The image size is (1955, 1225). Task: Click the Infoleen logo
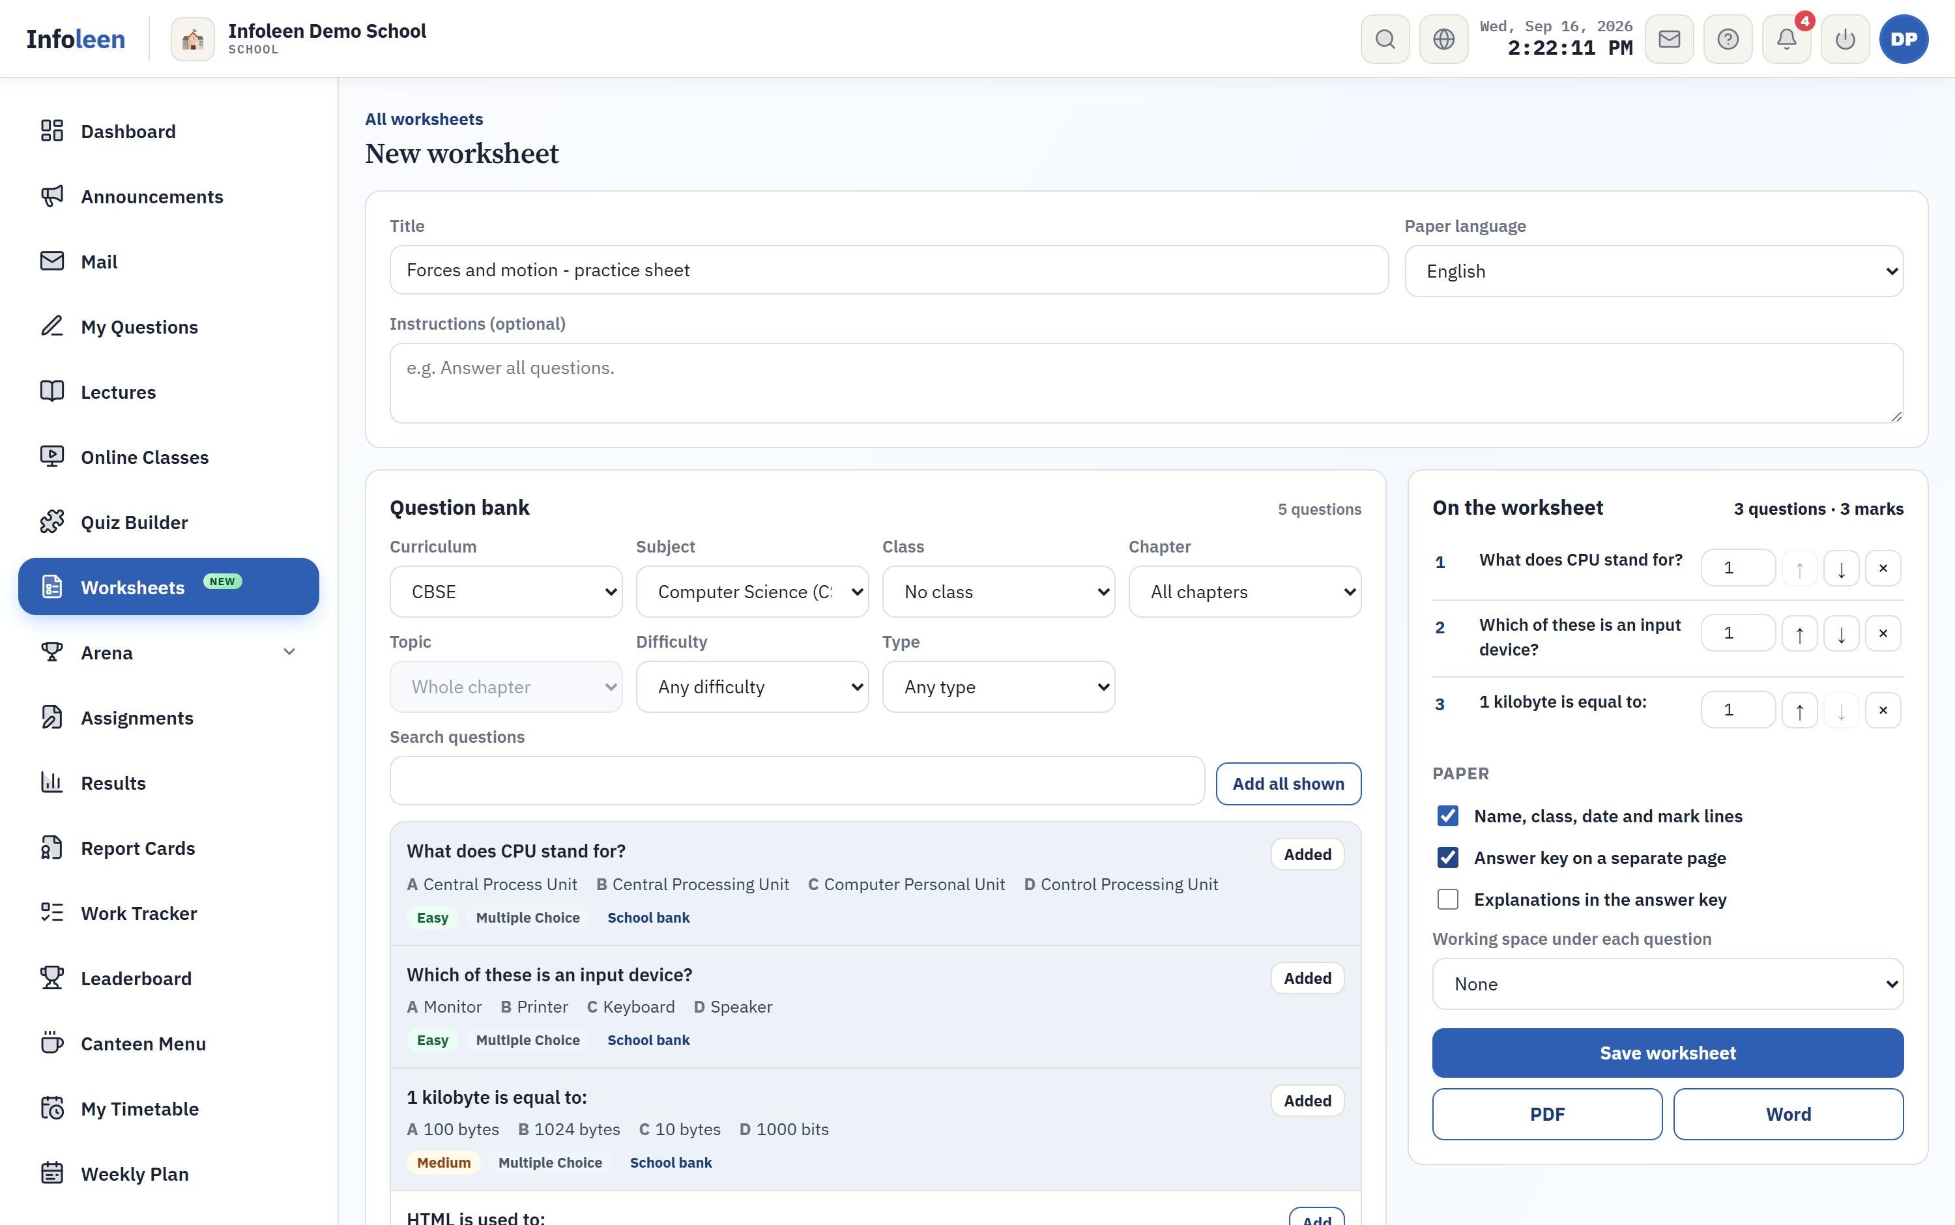click(x=76, y=39)
